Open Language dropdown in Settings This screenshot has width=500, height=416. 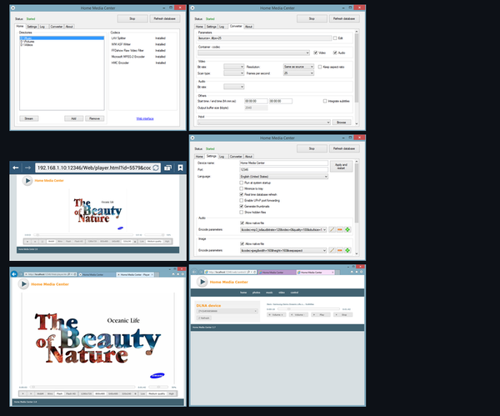pyautogui.click(x=284, y=177)
